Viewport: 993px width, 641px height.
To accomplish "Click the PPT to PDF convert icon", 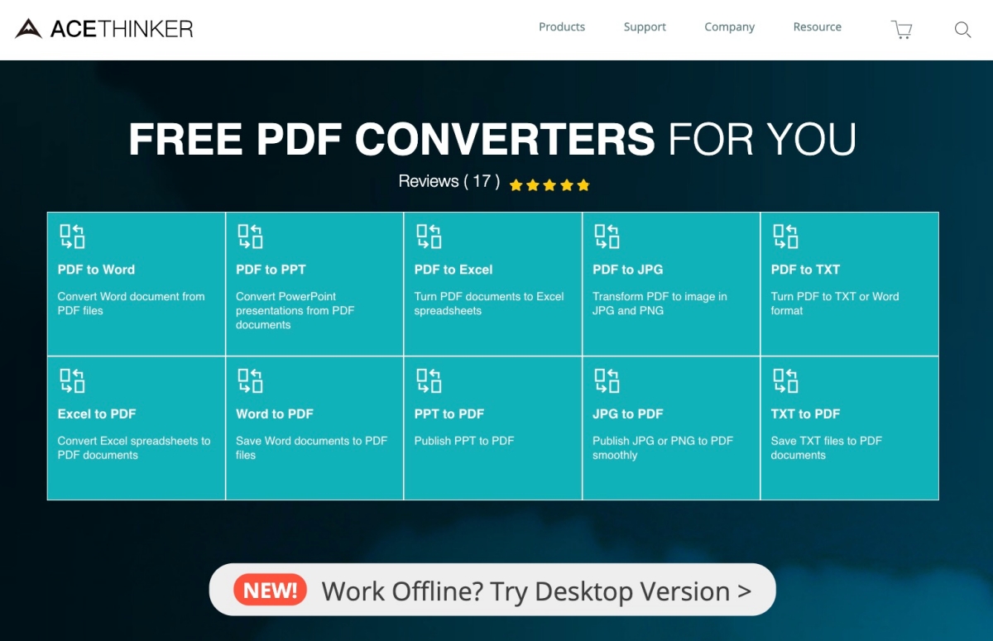I will pyautogui.click(x=429, y=380).
